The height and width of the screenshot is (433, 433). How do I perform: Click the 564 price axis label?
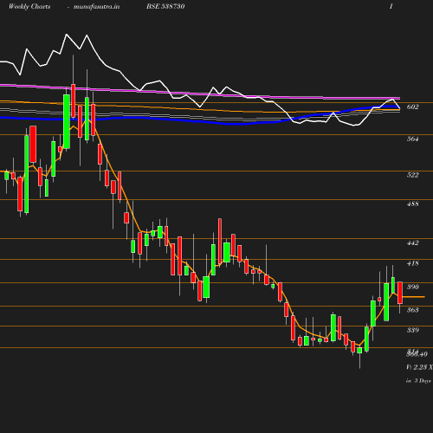coord(412,139)
